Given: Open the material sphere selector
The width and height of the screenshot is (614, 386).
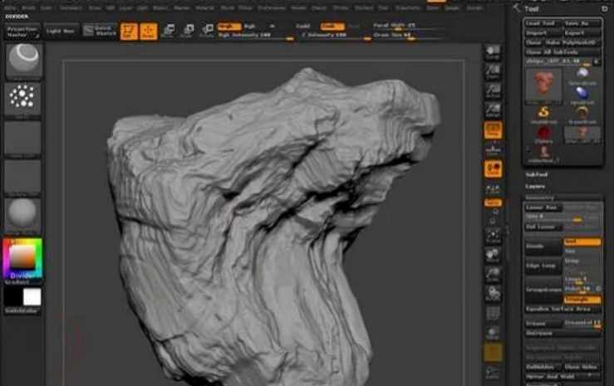Looking at the screenshot, I should (x=22, y=214).
